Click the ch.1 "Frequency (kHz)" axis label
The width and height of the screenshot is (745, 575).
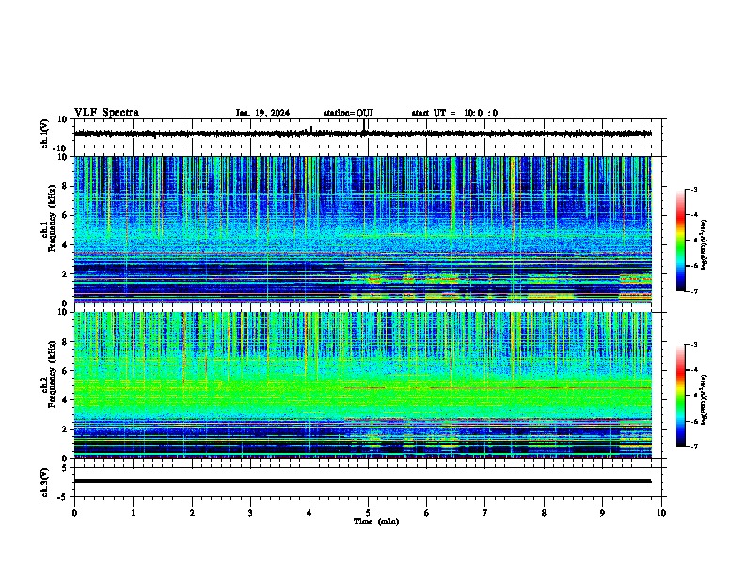tap(52, 219)
